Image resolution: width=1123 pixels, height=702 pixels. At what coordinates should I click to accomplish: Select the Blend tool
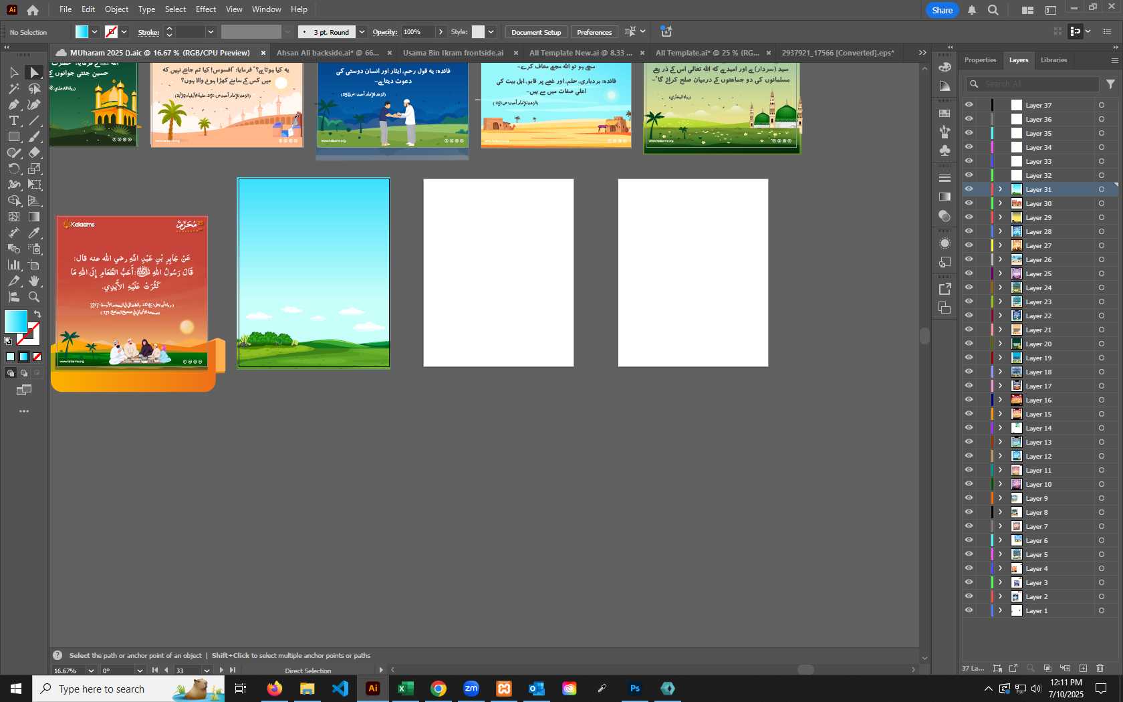pyautogui.click(x=13, y=249)
